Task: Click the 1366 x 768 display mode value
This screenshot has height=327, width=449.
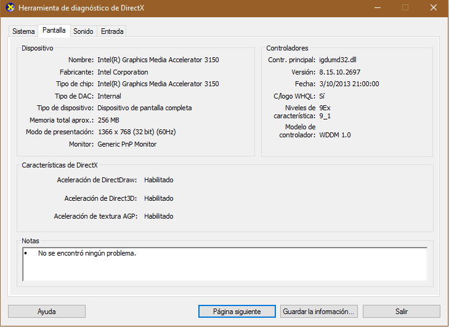Action: point(137,132)
